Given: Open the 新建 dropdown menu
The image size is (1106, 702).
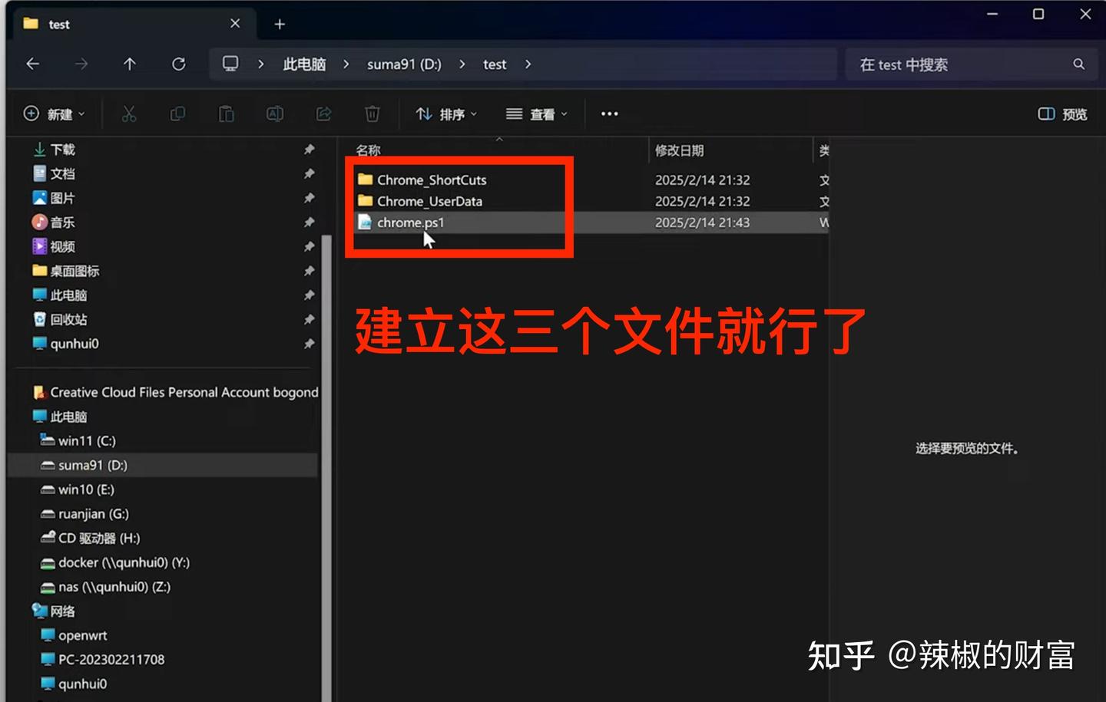Looking at the screenshot, I should (55, 114).
